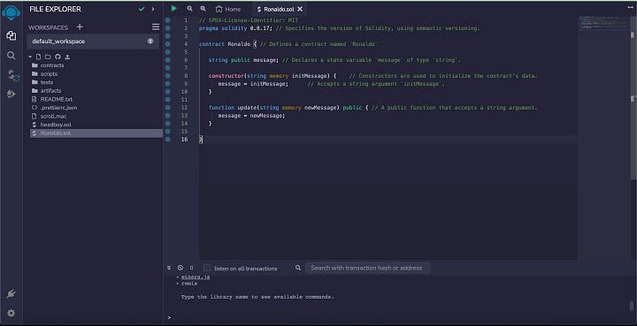Expand the contracts folder
637x326 pixels.
pos(52,65)
